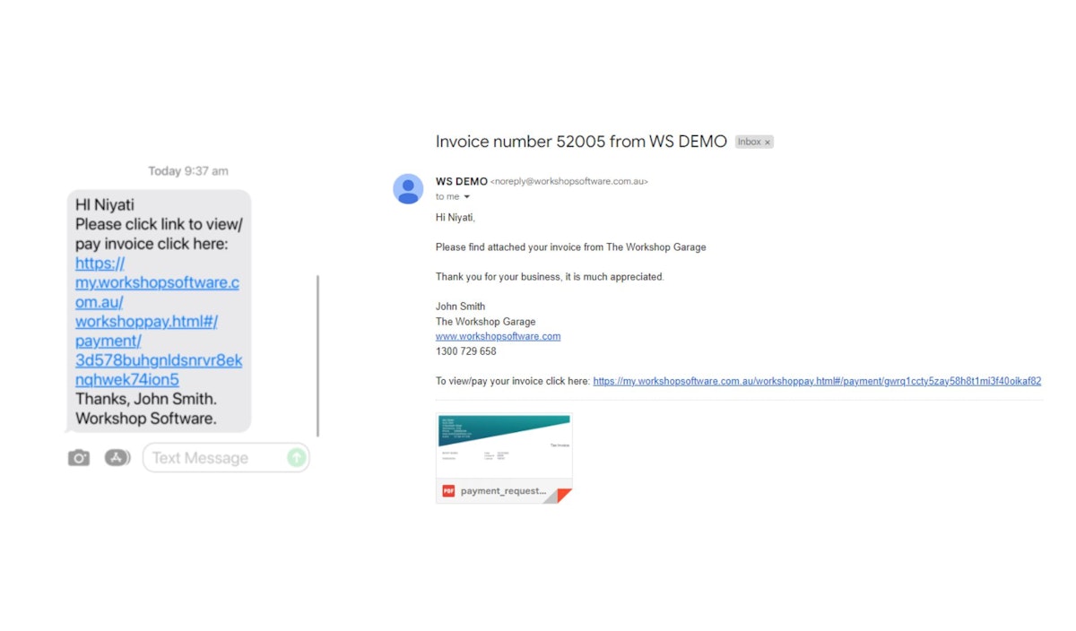Viewport: 1076px width, 631px height.
Task: Remove the Inbox label with its x
Action: (768, 142)
